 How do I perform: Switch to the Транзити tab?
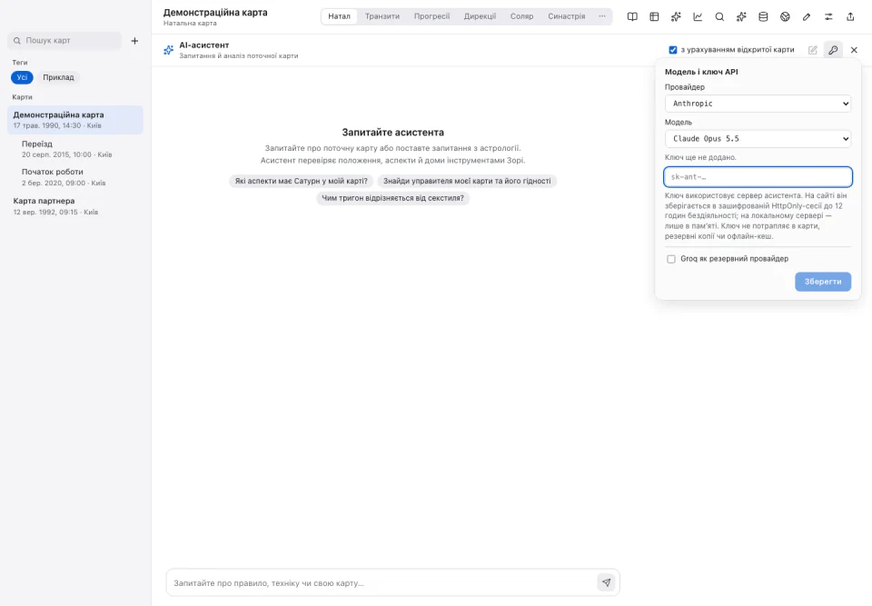(382, 16)
